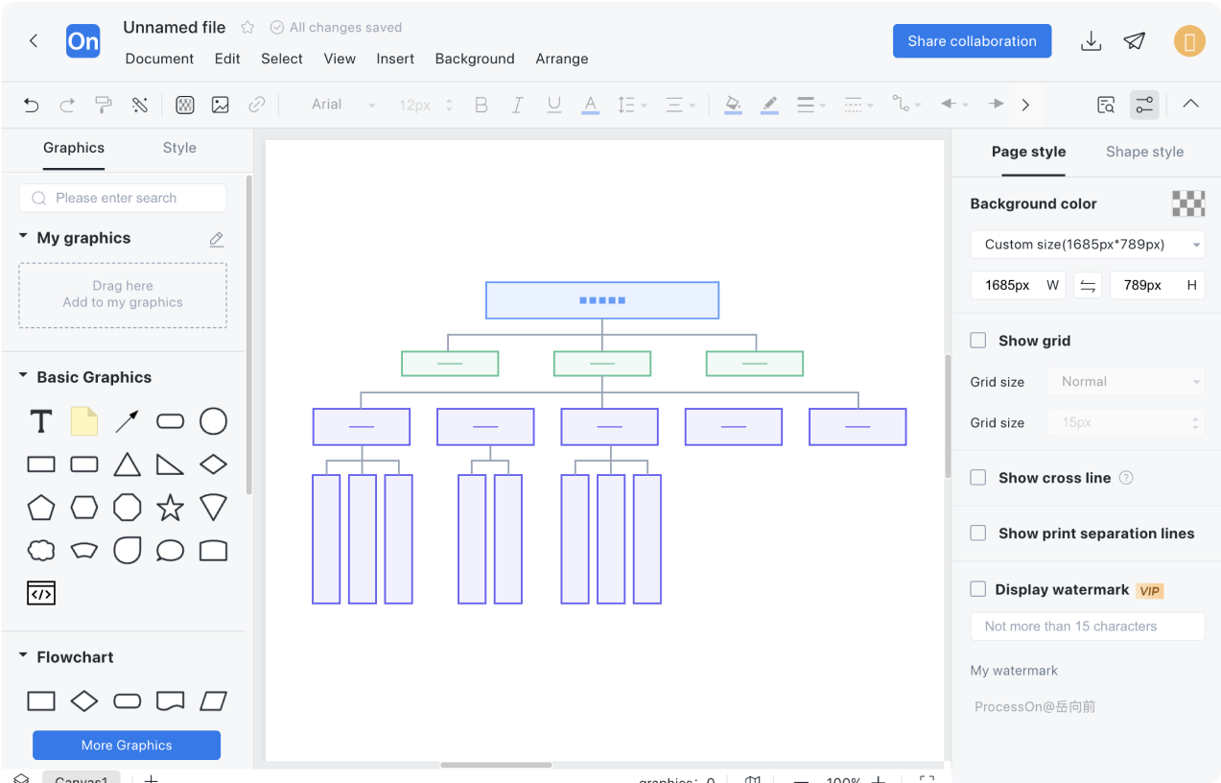The height and width of the screenshot is (783, 1221).
Task: Enable the Show grid checkbox
Action: point(978,341)
